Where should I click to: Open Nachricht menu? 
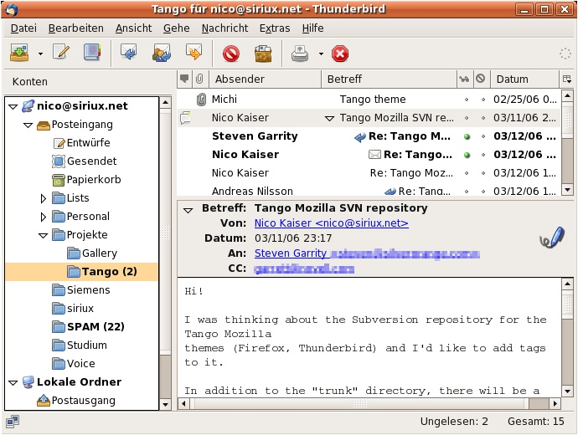(x=224, y=28)
